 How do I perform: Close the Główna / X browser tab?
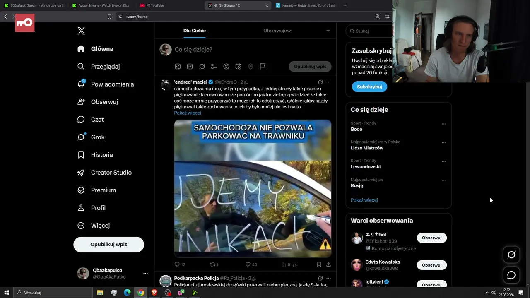[x=267, y=5]
